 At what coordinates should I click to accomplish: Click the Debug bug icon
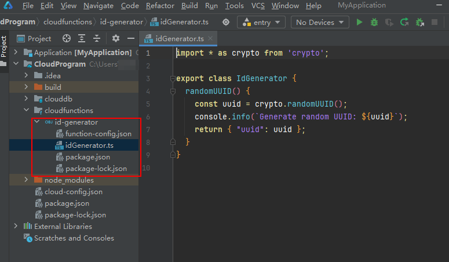[375, 23]
